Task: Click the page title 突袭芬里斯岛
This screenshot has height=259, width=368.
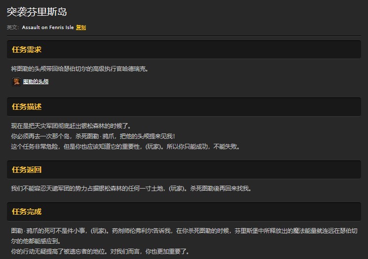Action: pyautogui.click(x=37, y=11)
